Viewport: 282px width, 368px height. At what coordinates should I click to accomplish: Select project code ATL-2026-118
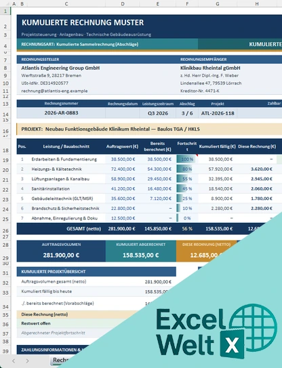218,113
